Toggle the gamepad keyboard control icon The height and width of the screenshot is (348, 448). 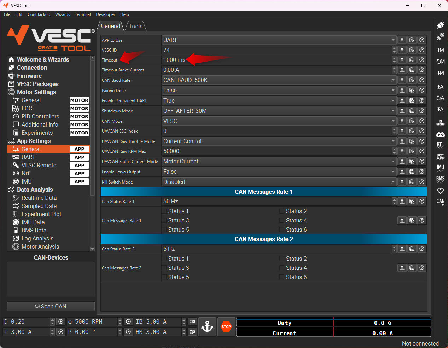pyautogui.click(x=441, y=135)
